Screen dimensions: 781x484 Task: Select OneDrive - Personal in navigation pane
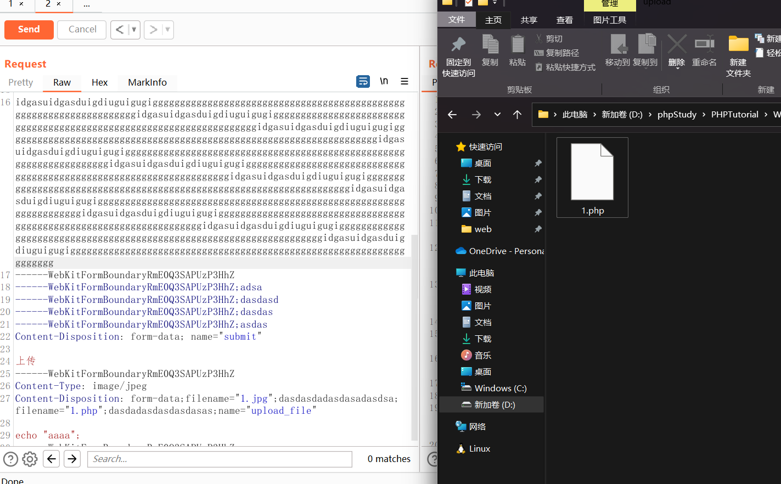coord(499,251)
